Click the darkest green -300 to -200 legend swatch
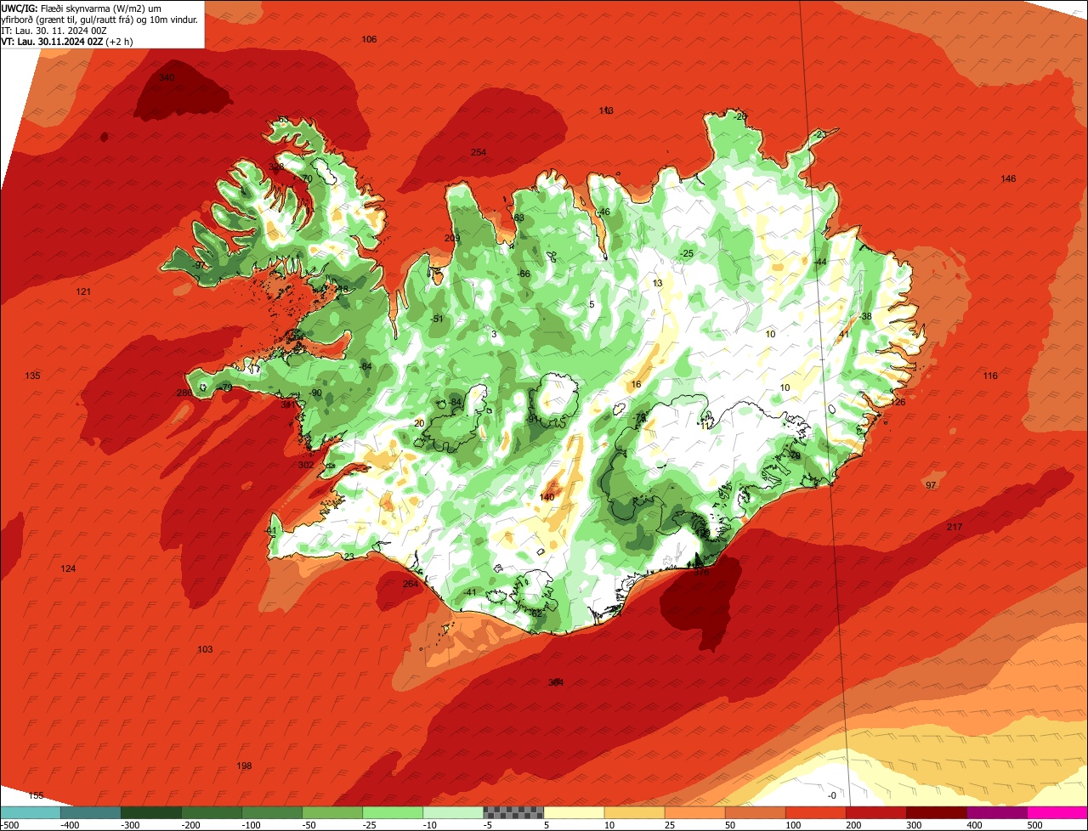 (x=151, y=812)
